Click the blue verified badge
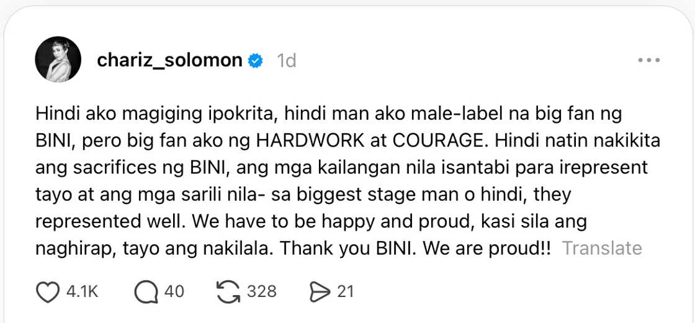The width and height of the screenshot is (695, 323). (x=256, y=61)
